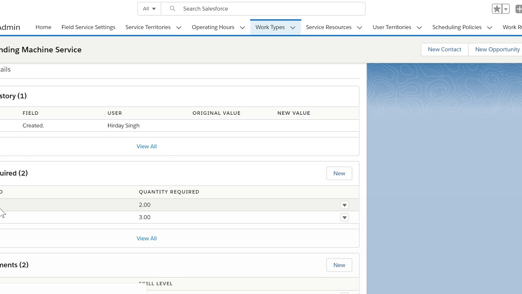Expand the Scheduling Policies tab chevron
Screen dimensions: 522x294
[x=489, y=27]
